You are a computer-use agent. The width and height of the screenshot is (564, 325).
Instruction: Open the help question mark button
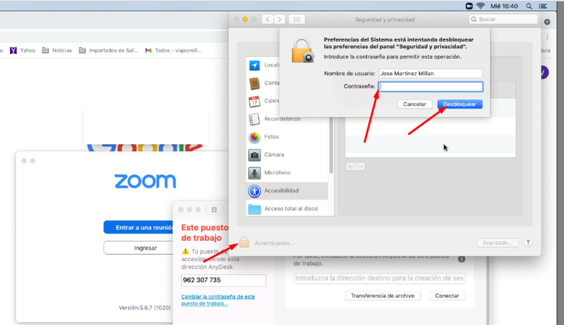click(x=528, y=242)
